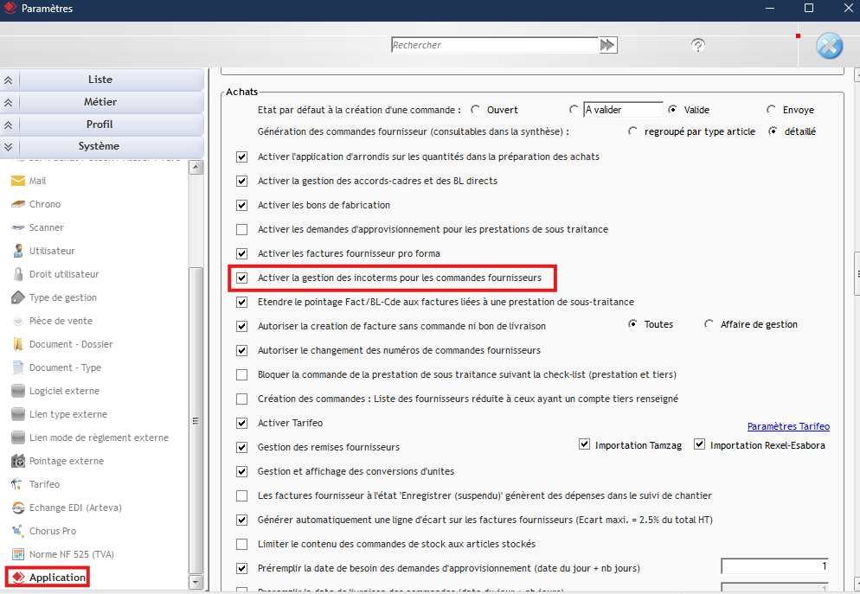The height and width of the screenshot is (594, 860).
Task: Click the Tarifeo sidebar icon
Action: point(18,484)
